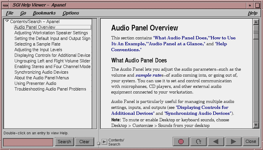263x150 pixels.
Task: Click the content pane scrollbar thumb
Action: pos(256,32)
